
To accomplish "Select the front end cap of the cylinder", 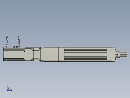I will (x=114, y=55).
